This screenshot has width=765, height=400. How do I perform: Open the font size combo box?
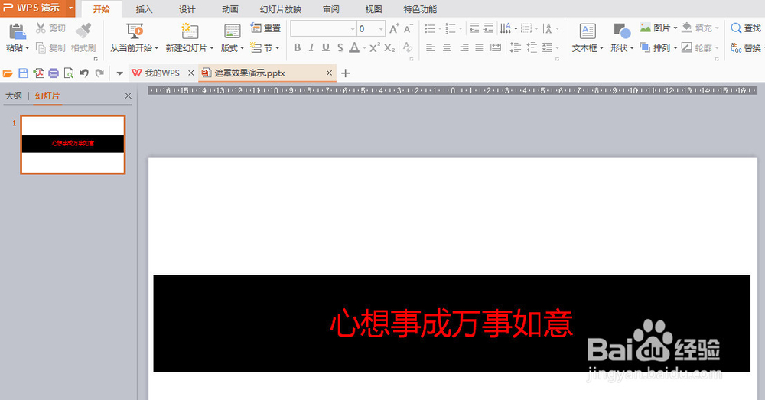371,29
